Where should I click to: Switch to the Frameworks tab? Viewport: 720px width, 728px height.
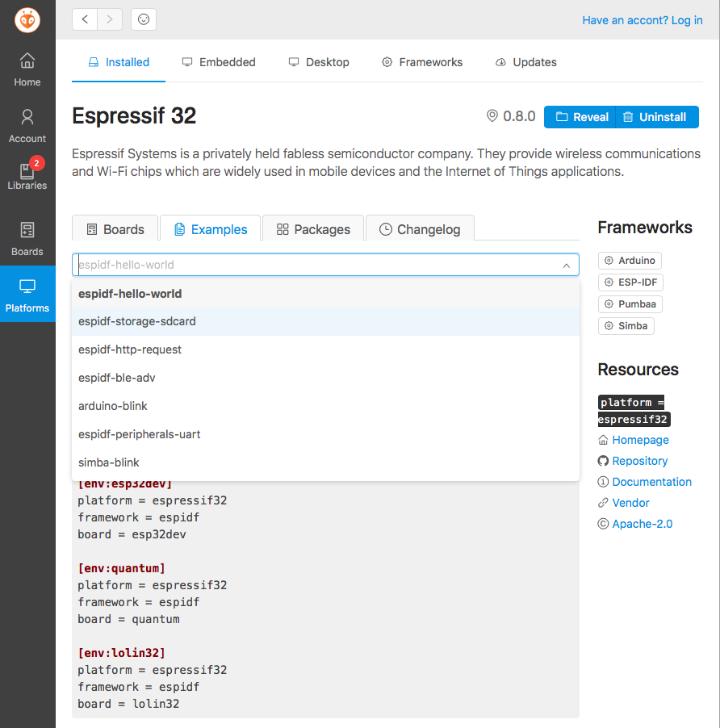422,62
